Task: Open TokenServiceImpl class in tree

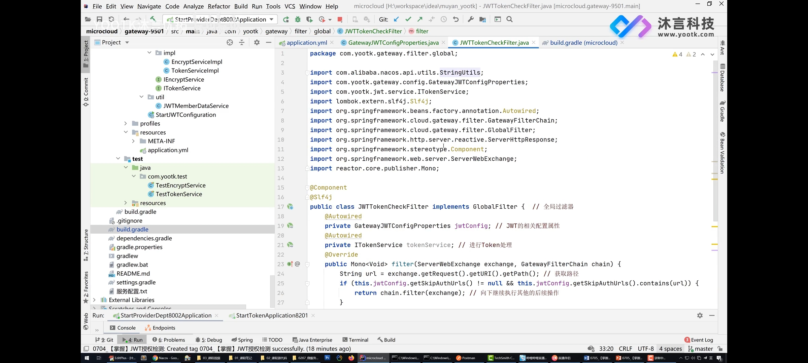Action: 195,71
